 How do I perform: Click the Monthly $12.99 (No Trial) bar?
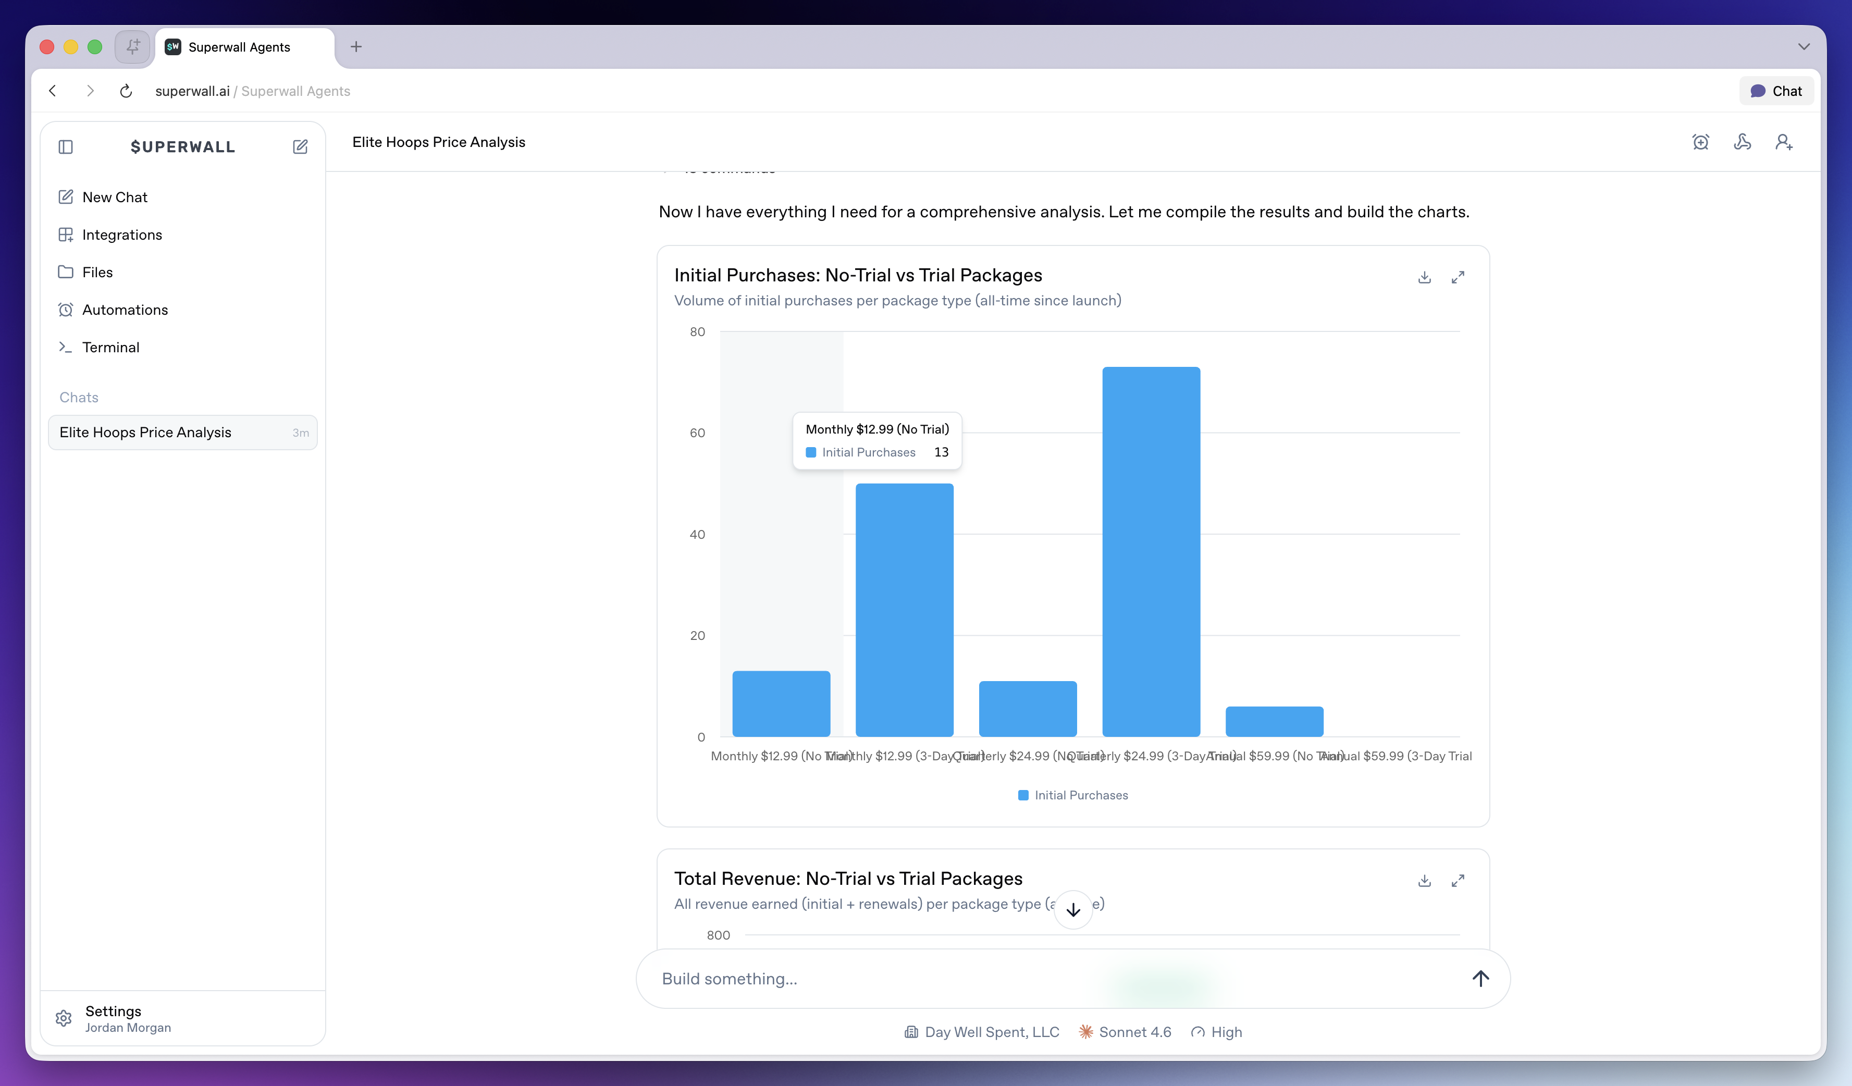coord(781,704)
